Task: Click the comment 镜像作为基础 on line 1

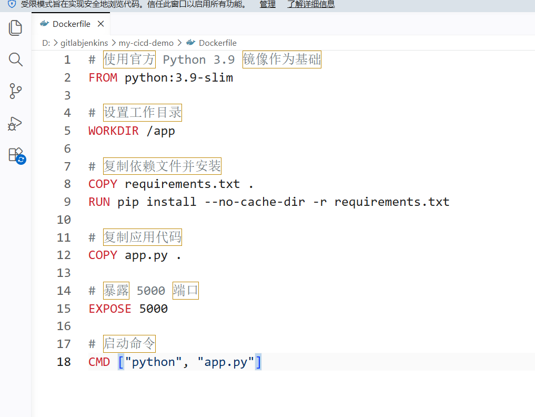Action: click(x=282, y=59)
